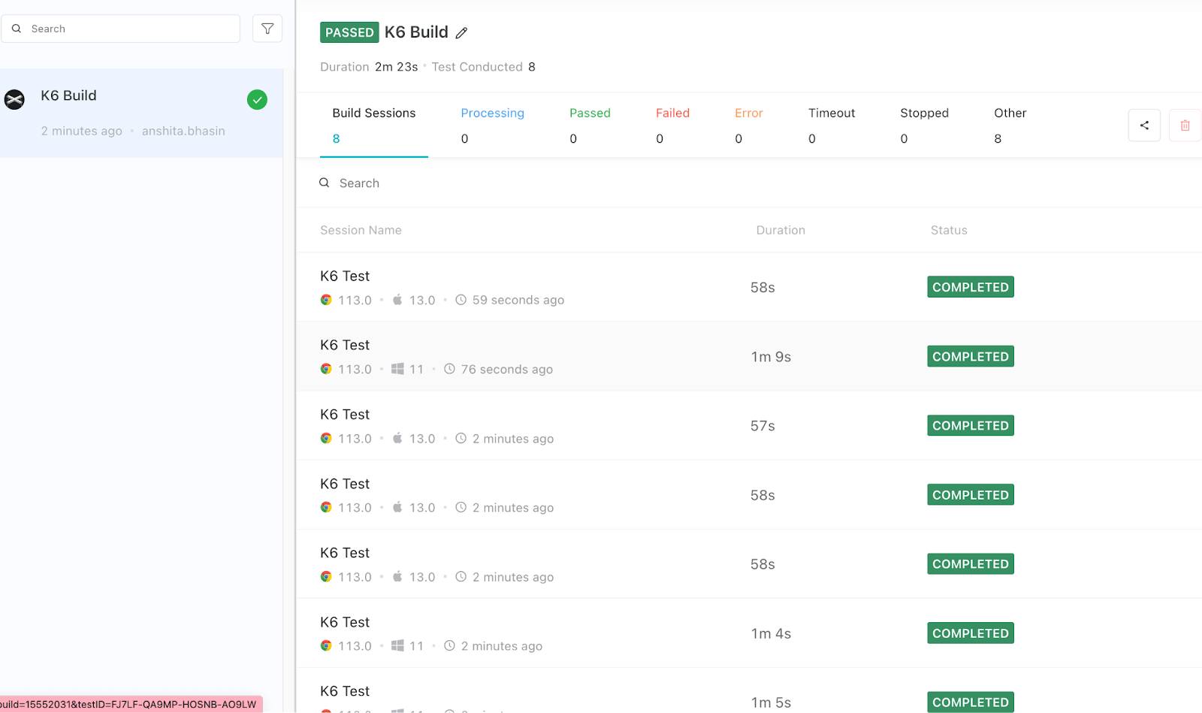Open the K6 Test session from 76 seconds ago
This screenshot has width=1202, height=713.
click(749, 356)
